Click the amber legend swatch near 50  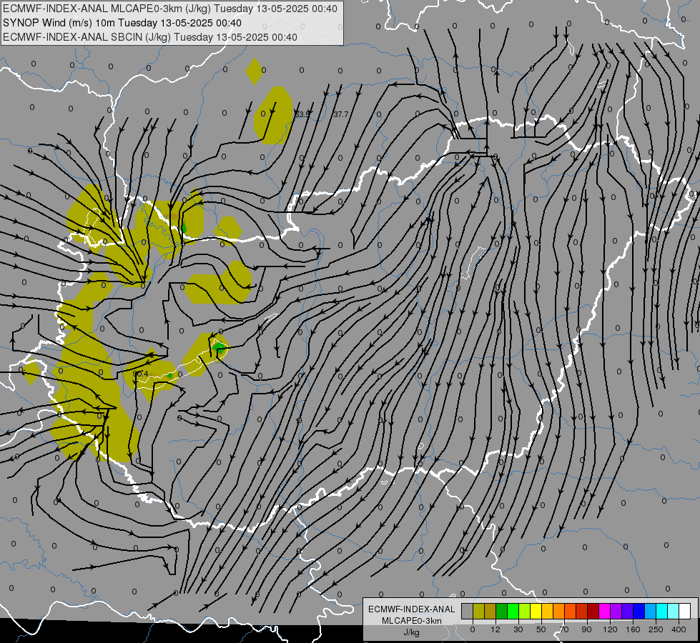[x=547, y=611]
